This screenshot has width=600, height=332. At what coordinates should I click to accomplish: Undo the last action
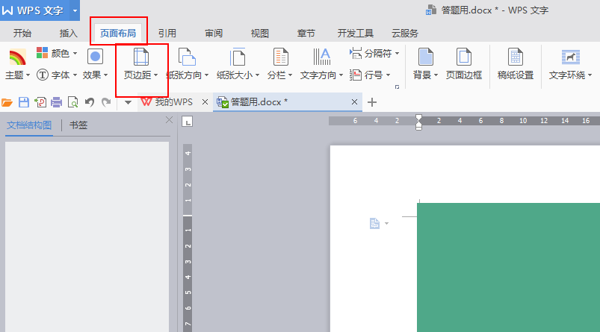(x=89, y=102)
